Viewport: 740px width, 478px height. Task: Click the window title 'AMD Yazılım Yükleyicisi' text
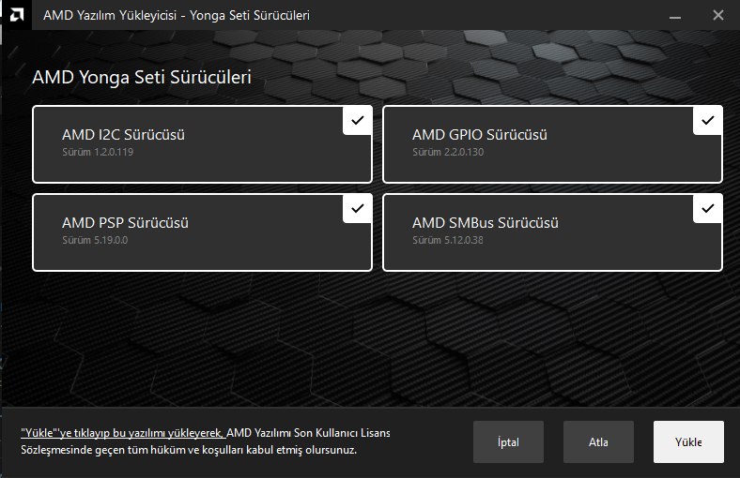[110, 16]
